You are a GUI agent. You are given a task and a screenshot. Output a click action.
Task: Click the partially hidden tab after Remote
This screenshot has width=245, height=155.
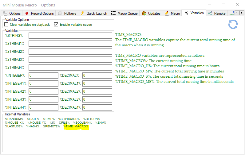click(231, 14)
